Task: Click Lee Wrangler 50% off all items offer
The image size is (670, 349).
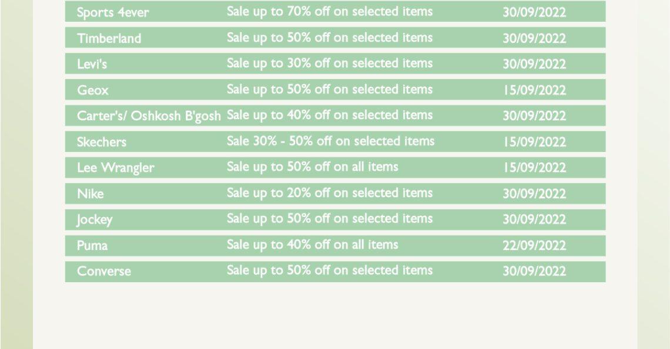Action: point(312,167)
